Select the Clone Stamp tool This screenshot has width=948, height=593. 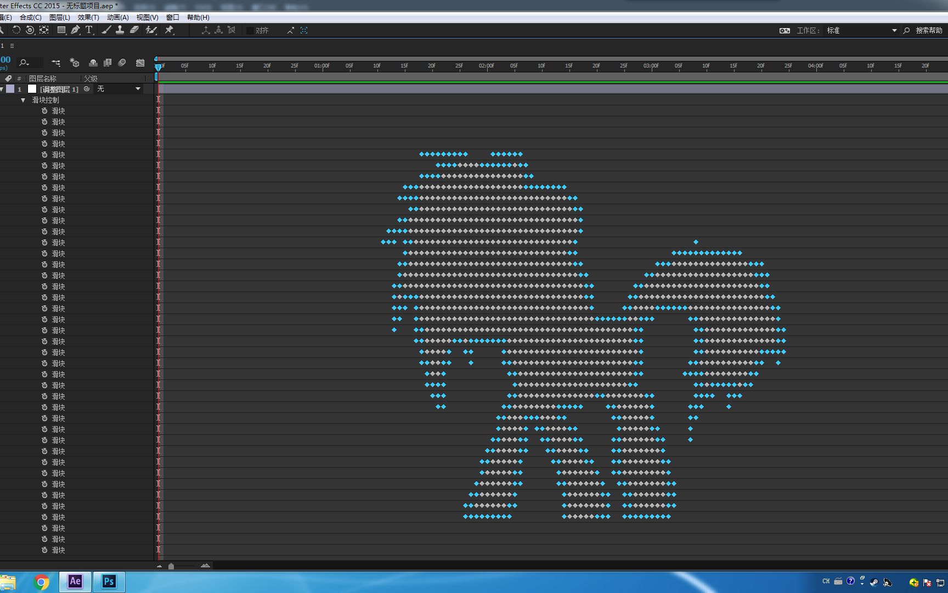pyautogui.click(x=120, y=30)
